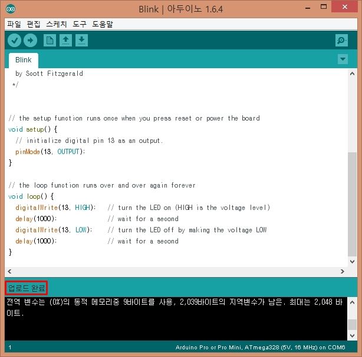Select the Blink sketch tab
The width and height of the screenshot is (362, 357).
[24, 60]
